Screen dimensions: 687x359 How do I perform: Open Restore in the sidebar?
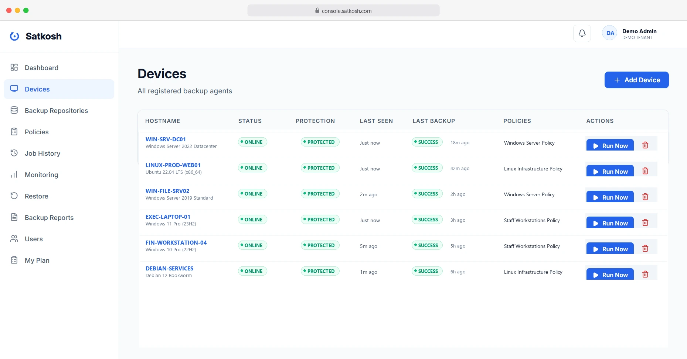59,196
